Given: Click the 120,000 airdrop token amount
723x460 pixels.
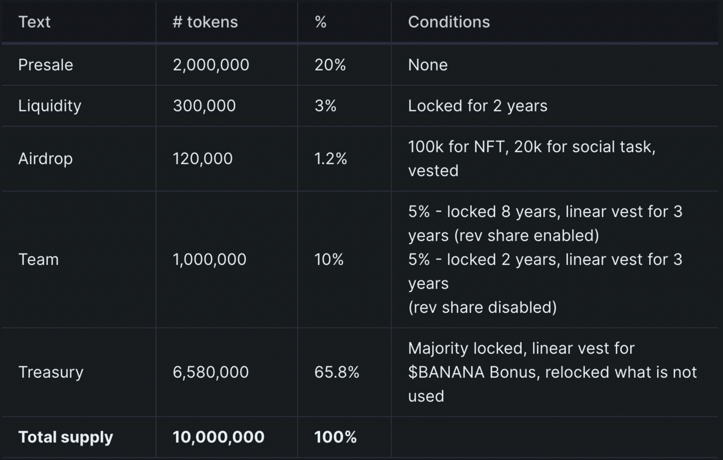Looking at the screenshot, I should (203, 158).
